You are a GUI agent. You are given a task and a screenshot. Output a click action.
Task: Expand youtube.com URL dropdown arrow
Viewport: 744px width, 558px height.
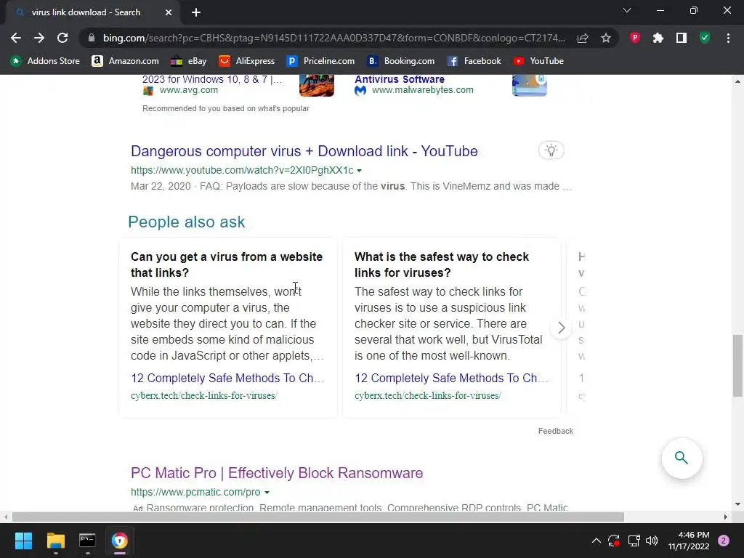pyautogui.click(x=359, y=170)
